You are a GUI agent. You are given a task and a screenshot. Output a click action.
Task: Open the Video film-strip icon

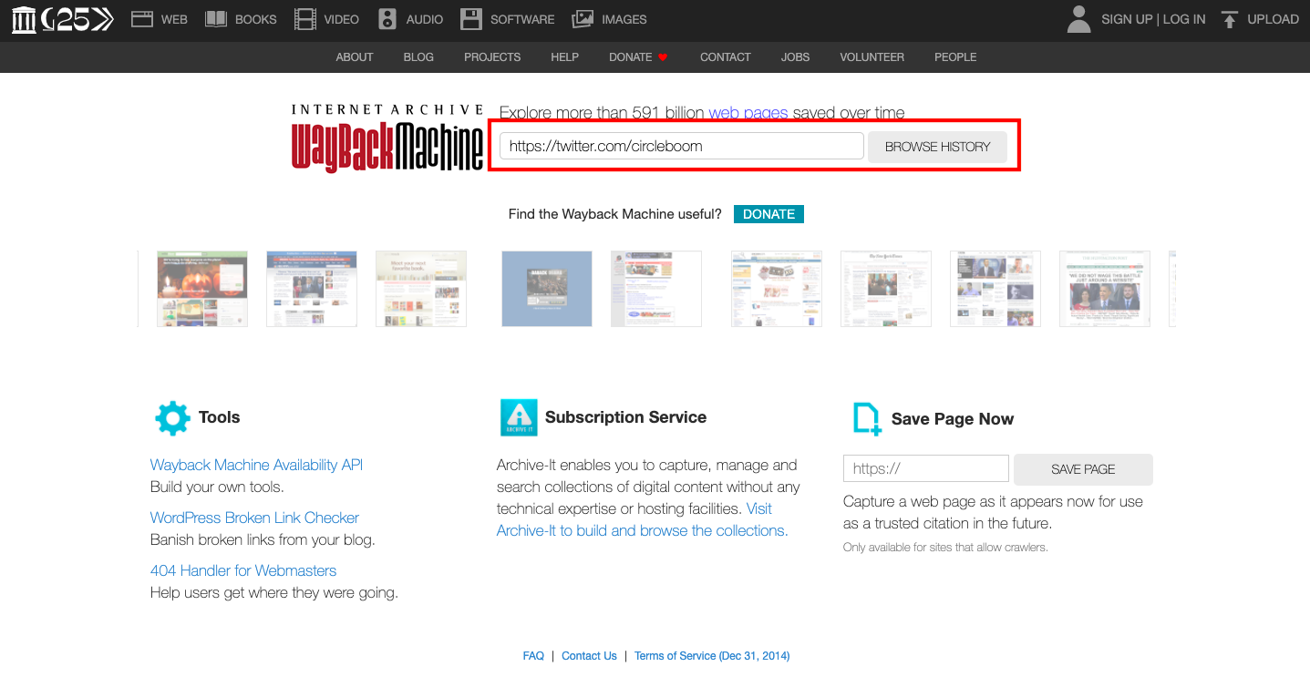coord(305,18)
